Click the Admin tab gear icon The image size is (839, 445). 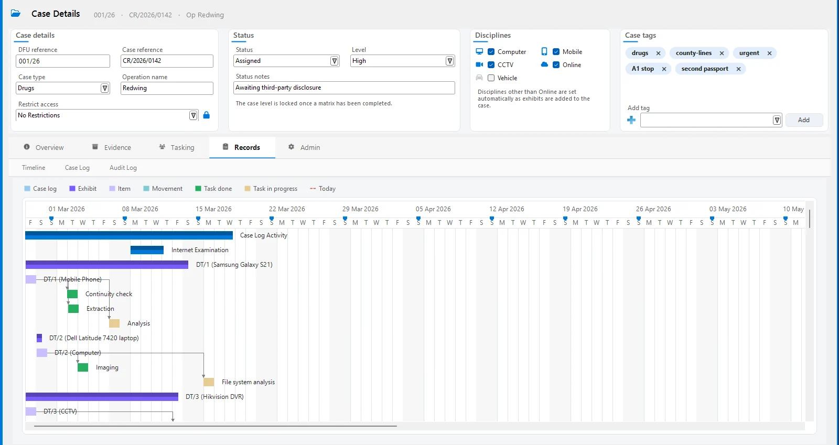click(291, 147)
